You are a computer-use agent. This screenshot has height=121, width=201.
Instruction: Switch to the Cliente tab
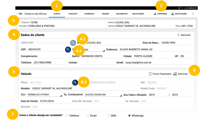click(x=57, y=14)
